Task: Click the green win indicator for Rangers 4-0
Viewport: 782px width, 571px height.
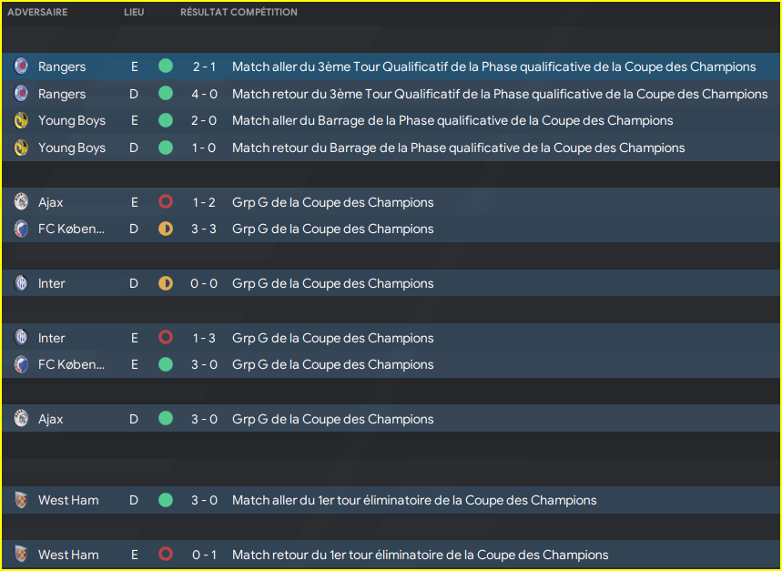Action: point(165,94)
